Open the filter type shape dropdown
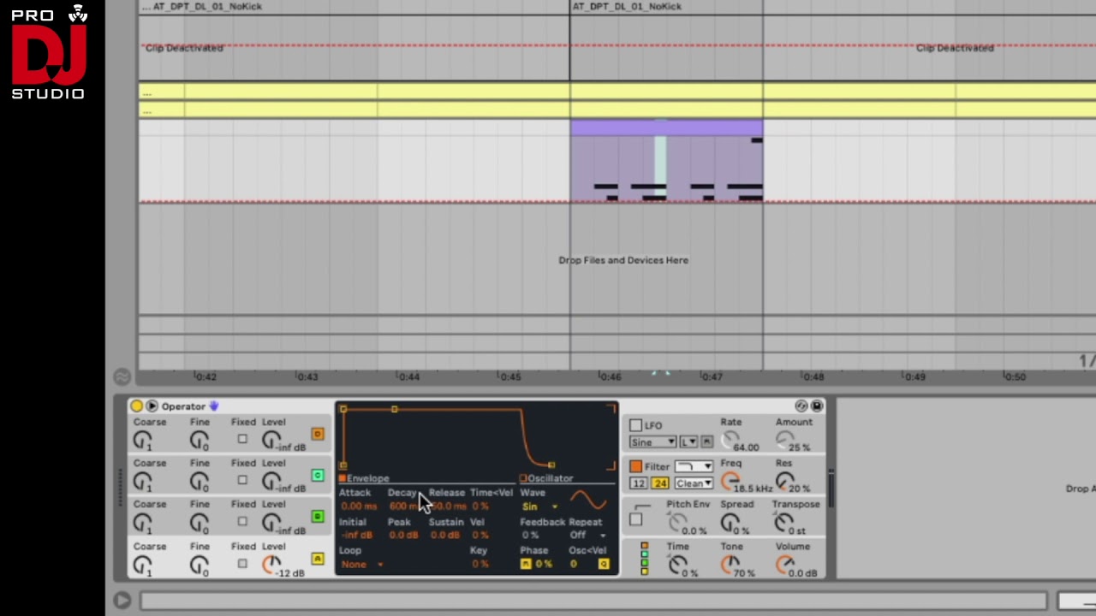Image resolution: width=1096 pixels, height=616 pixels. point(694,466)
